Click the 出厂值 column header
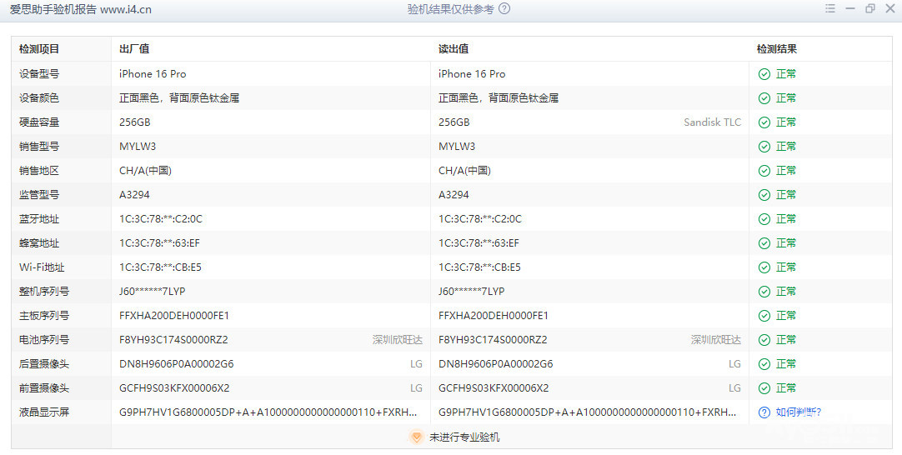Image resolution: width=902 pixels, height=455 pixels. tap(134, 49)
